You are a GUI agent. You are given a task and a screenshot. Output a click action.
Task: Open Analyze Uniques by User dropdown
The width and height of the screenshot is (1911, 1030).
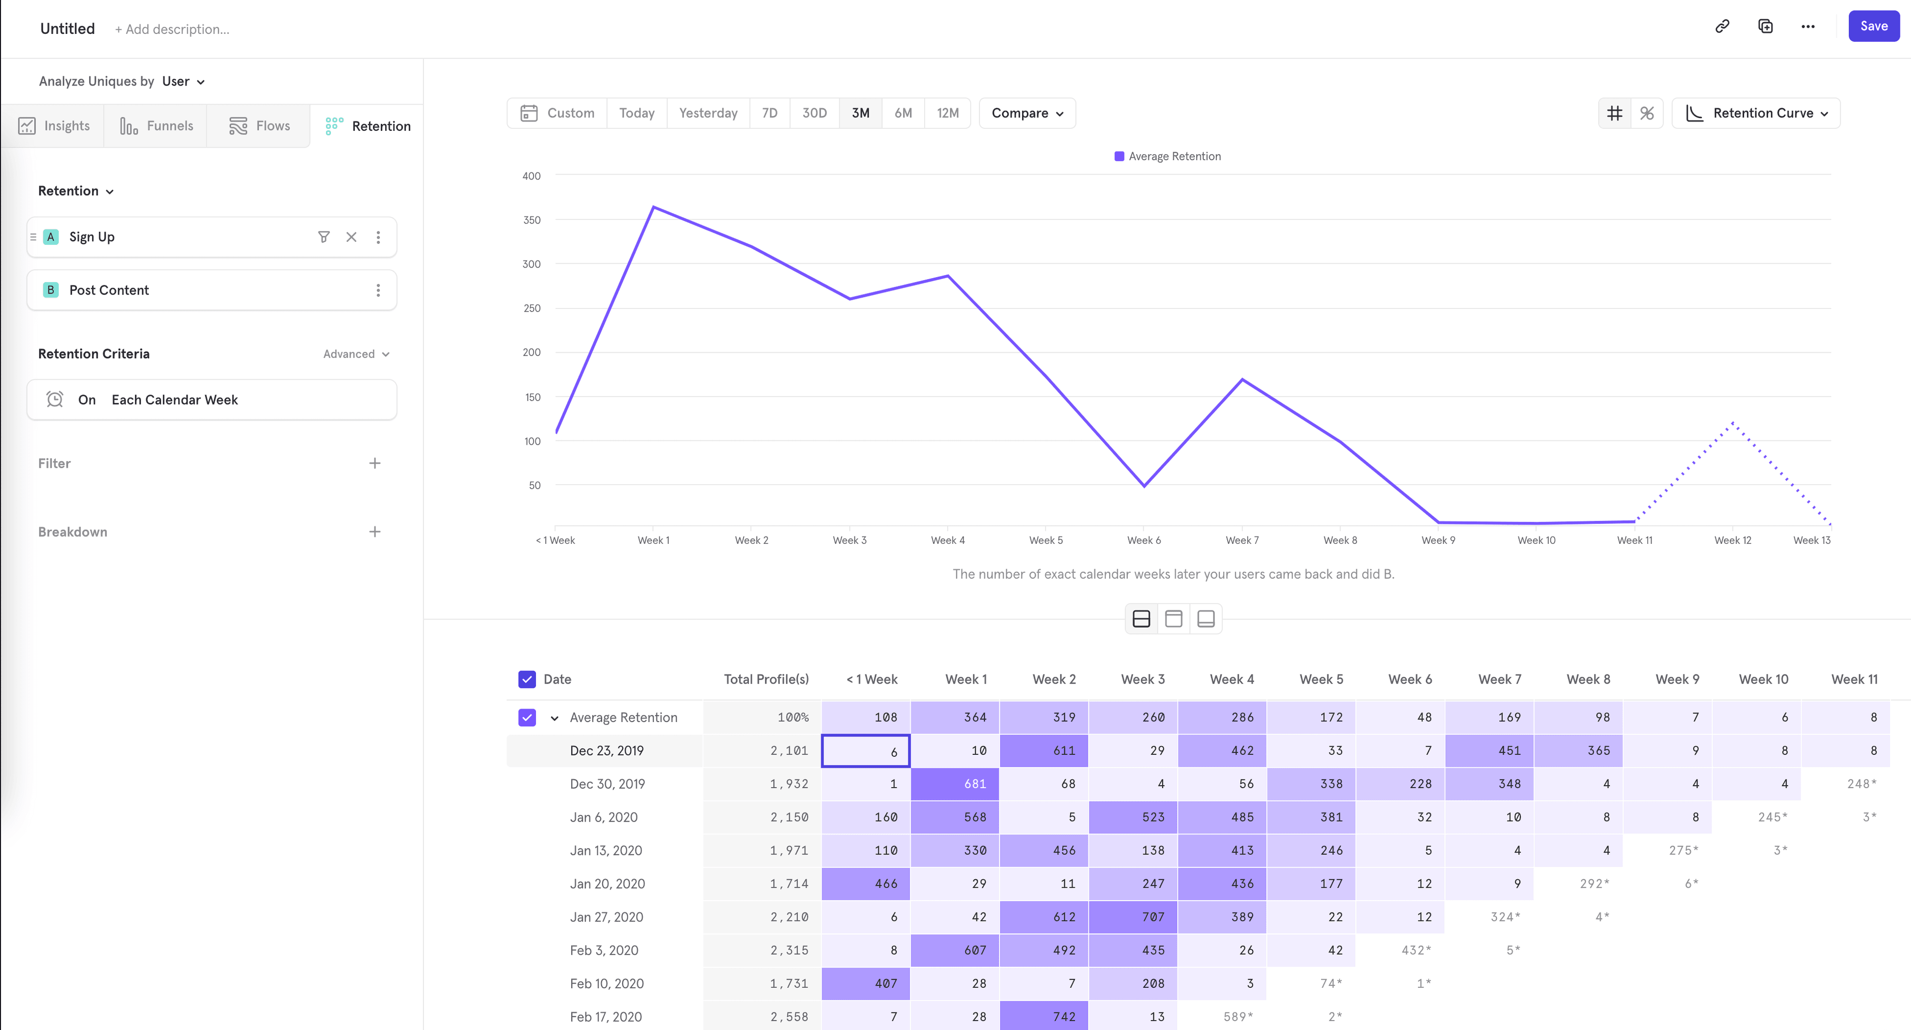tap(183, 82)
